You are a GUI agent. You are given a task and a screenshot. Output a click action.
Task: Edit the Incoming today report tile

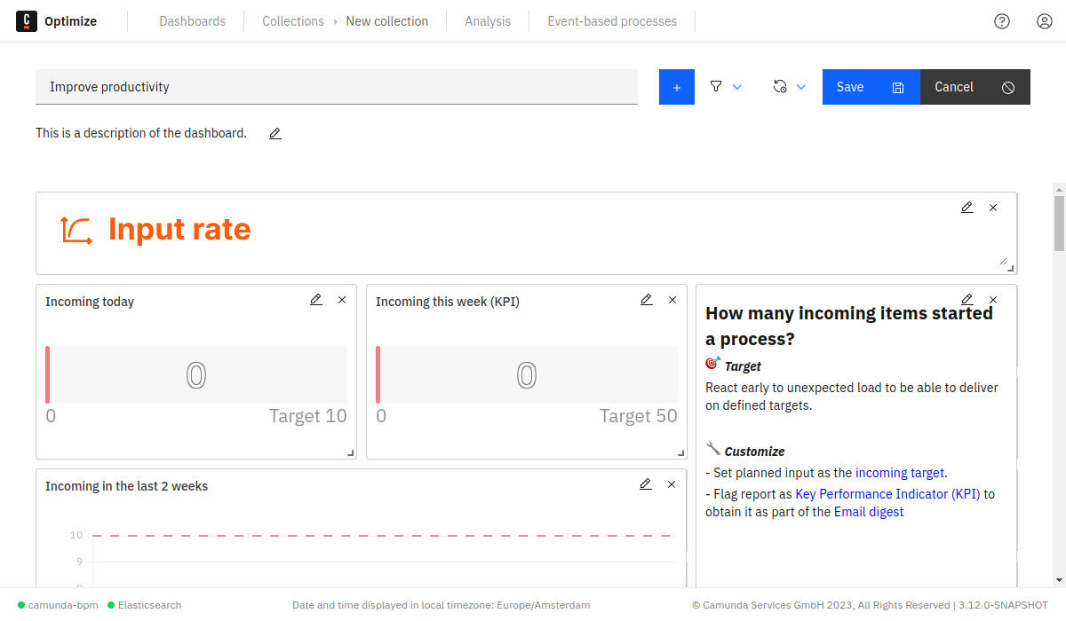pyautogui.click(x=315, y=300)
